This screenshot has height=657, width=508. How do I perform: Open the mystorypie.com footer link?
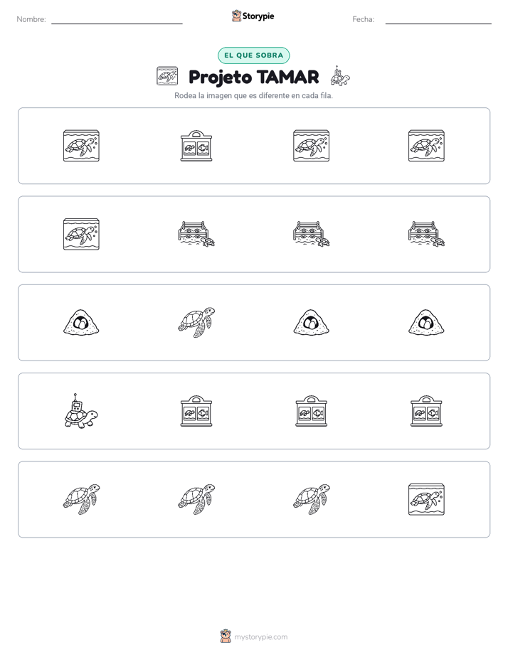coord(254,636)
